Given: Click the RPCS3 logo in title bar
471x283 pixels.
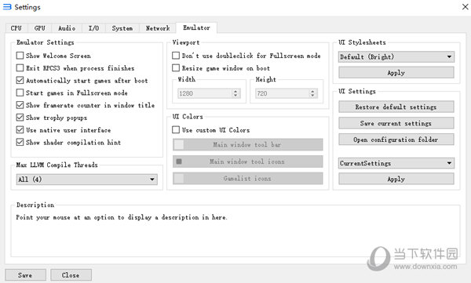Looking at the screenshot, I should pyautogui.click(x=7, y=7).
